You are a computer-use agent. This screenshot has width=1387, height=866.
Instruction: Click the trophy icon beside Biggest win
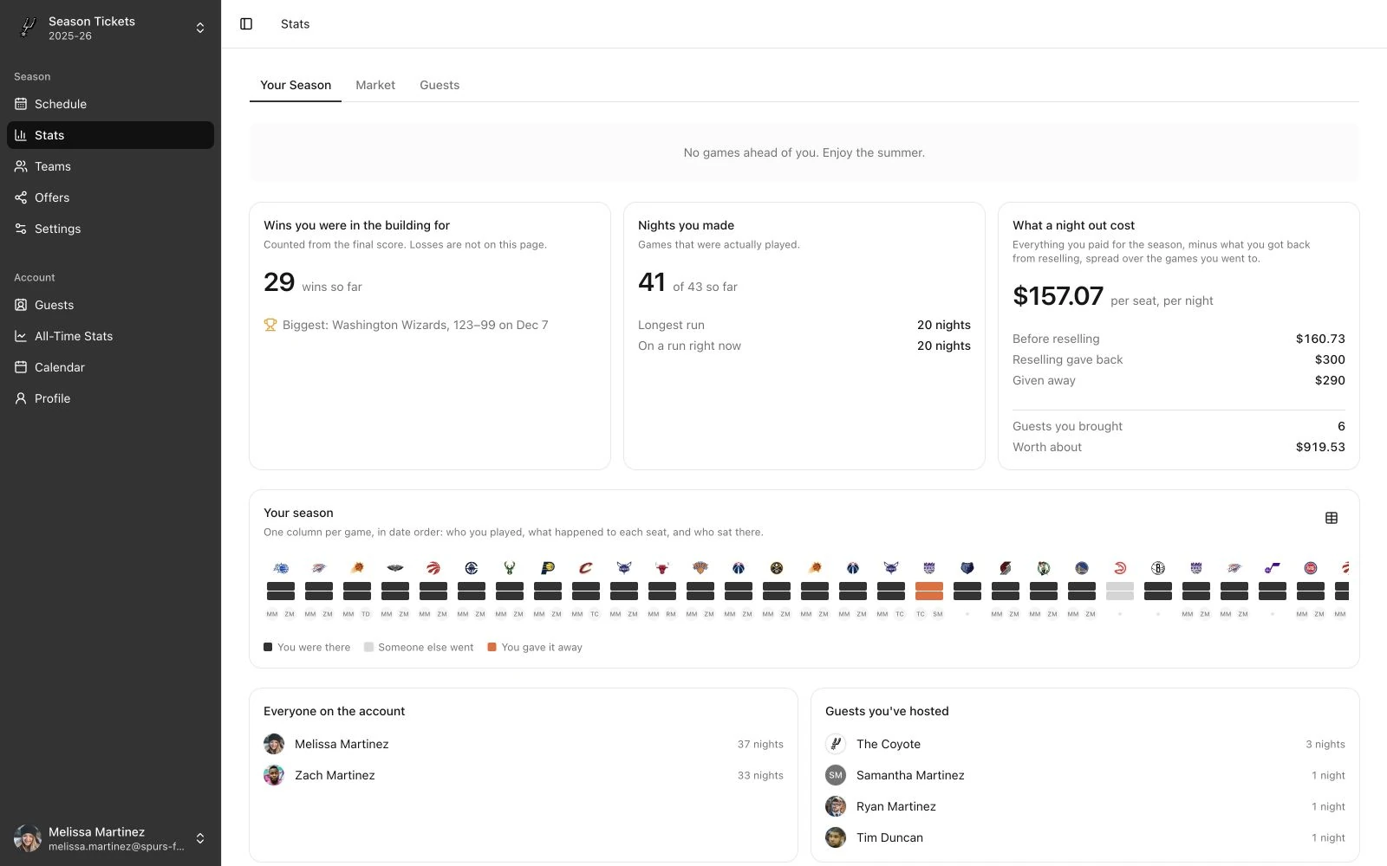(270, 325)
